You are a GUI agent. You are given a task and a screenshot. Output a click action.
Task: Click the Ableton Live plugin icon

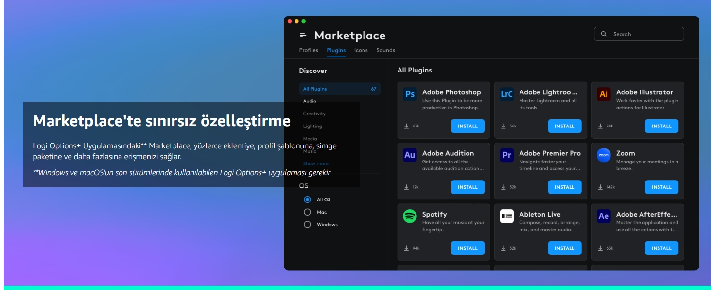507,216
